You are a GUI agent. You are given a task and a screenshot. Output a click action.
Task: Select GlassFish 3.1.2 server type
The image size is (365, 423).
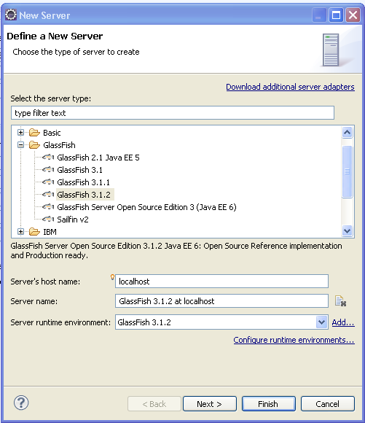click(x=85, y=195)
